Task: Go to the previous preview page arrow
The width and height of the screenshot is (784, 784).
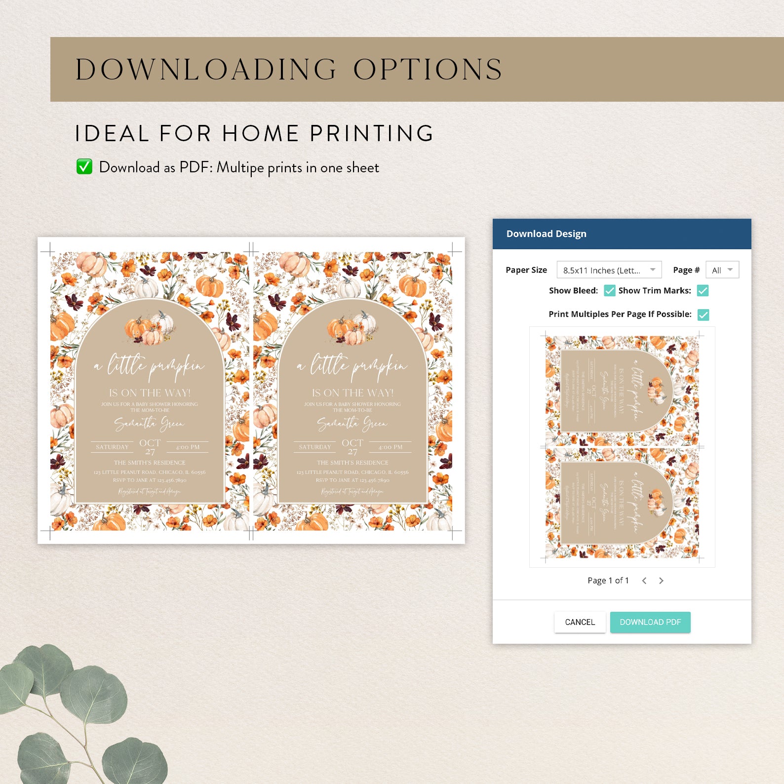Action: pos(644,581)
